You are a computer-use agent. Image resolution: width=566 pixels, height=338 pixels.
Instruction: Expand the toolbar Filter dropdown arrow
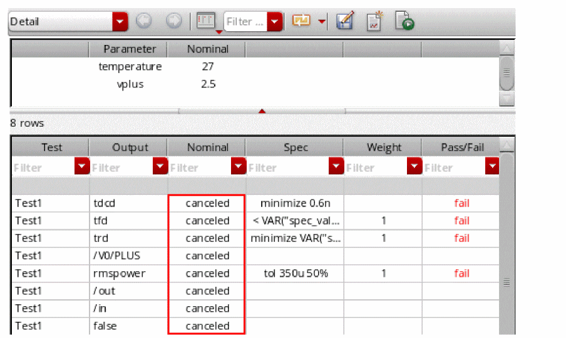click(x=275, y=22)
